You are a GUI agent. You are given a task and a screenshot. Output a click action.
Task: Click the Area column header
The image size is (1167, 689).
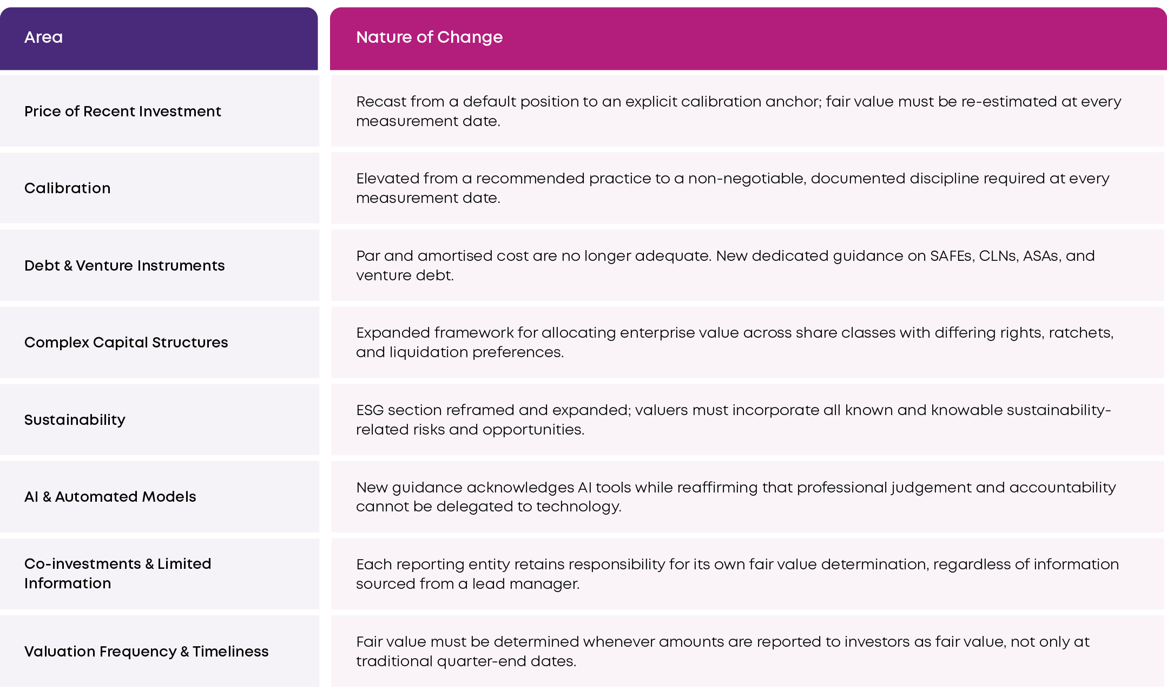click(x=44, y=37)
